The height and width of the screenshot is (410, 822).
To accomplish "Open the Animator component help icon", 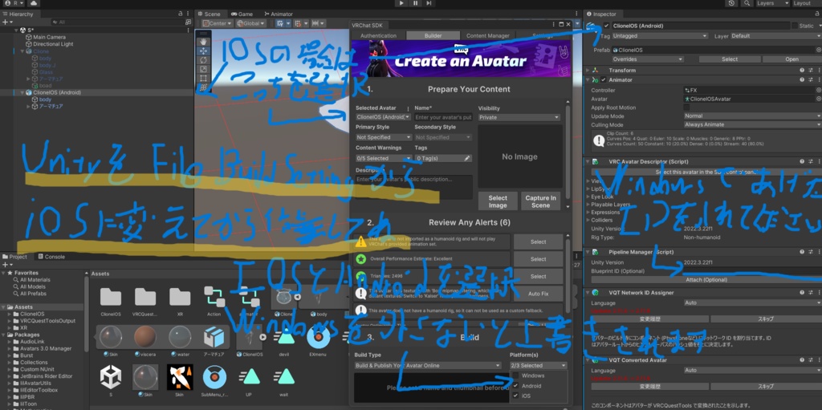I will [x=802, y=79].
